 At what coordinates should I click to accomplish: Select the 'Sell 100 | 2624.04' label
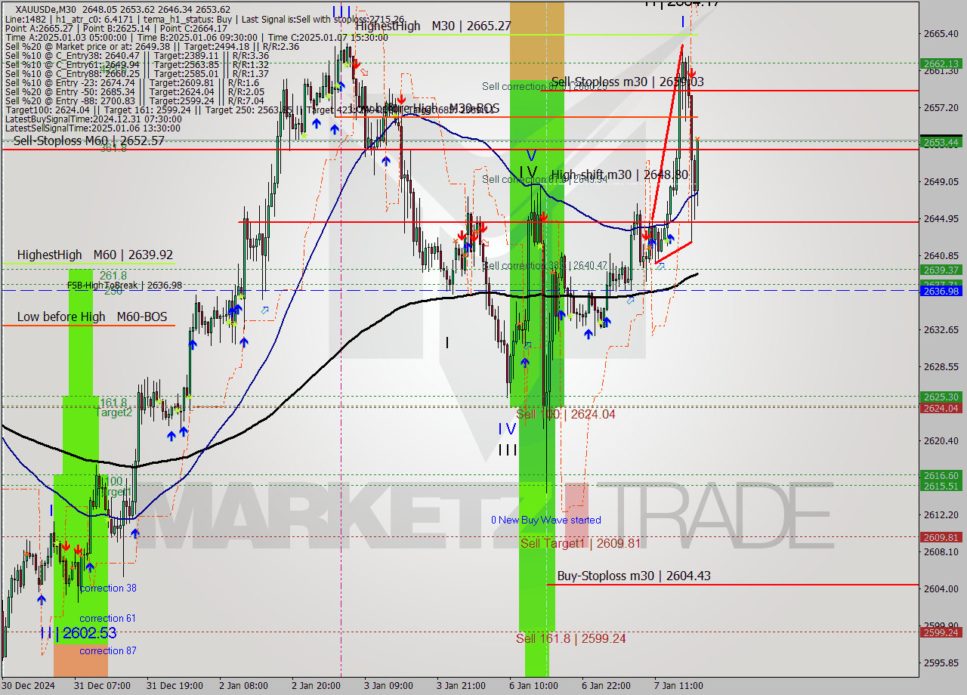[565, 414]
